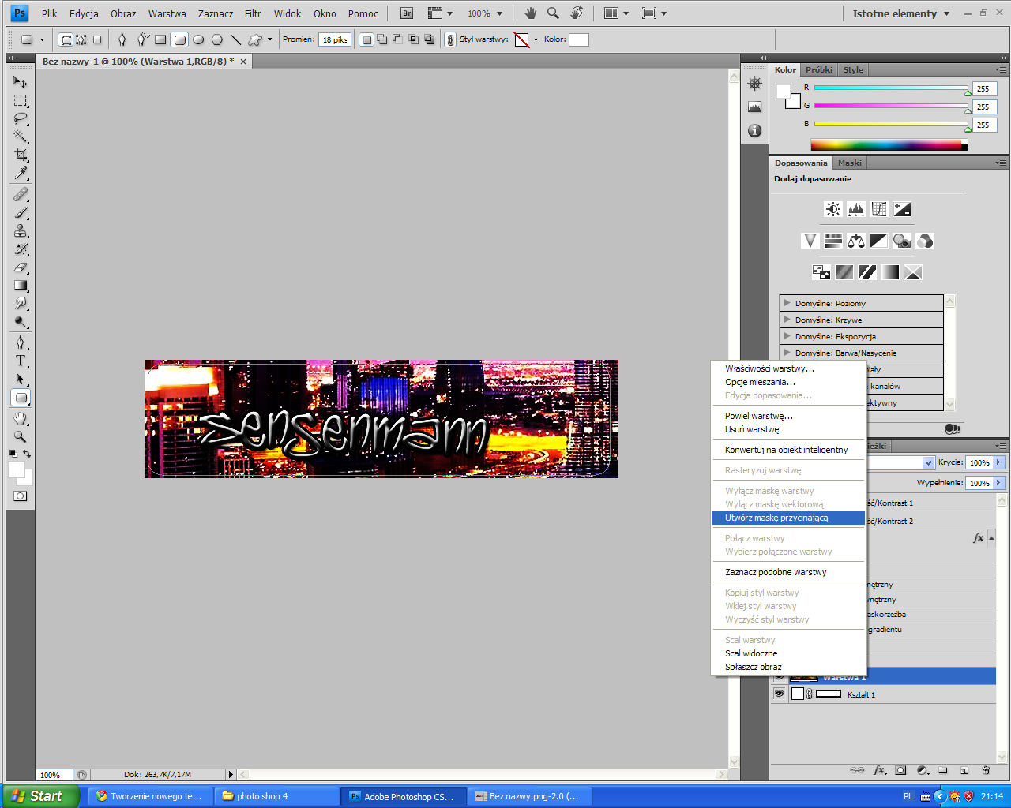Add a Levels adjustment via the histogram icon
Screen dimensions: 1011x808
(x=856, y=209)
